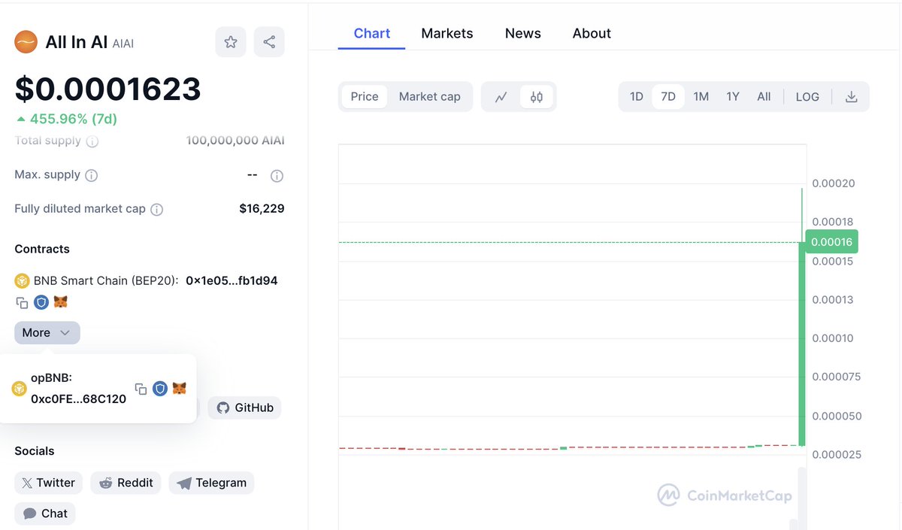Switch to line chart view icon

pos(501,97)
